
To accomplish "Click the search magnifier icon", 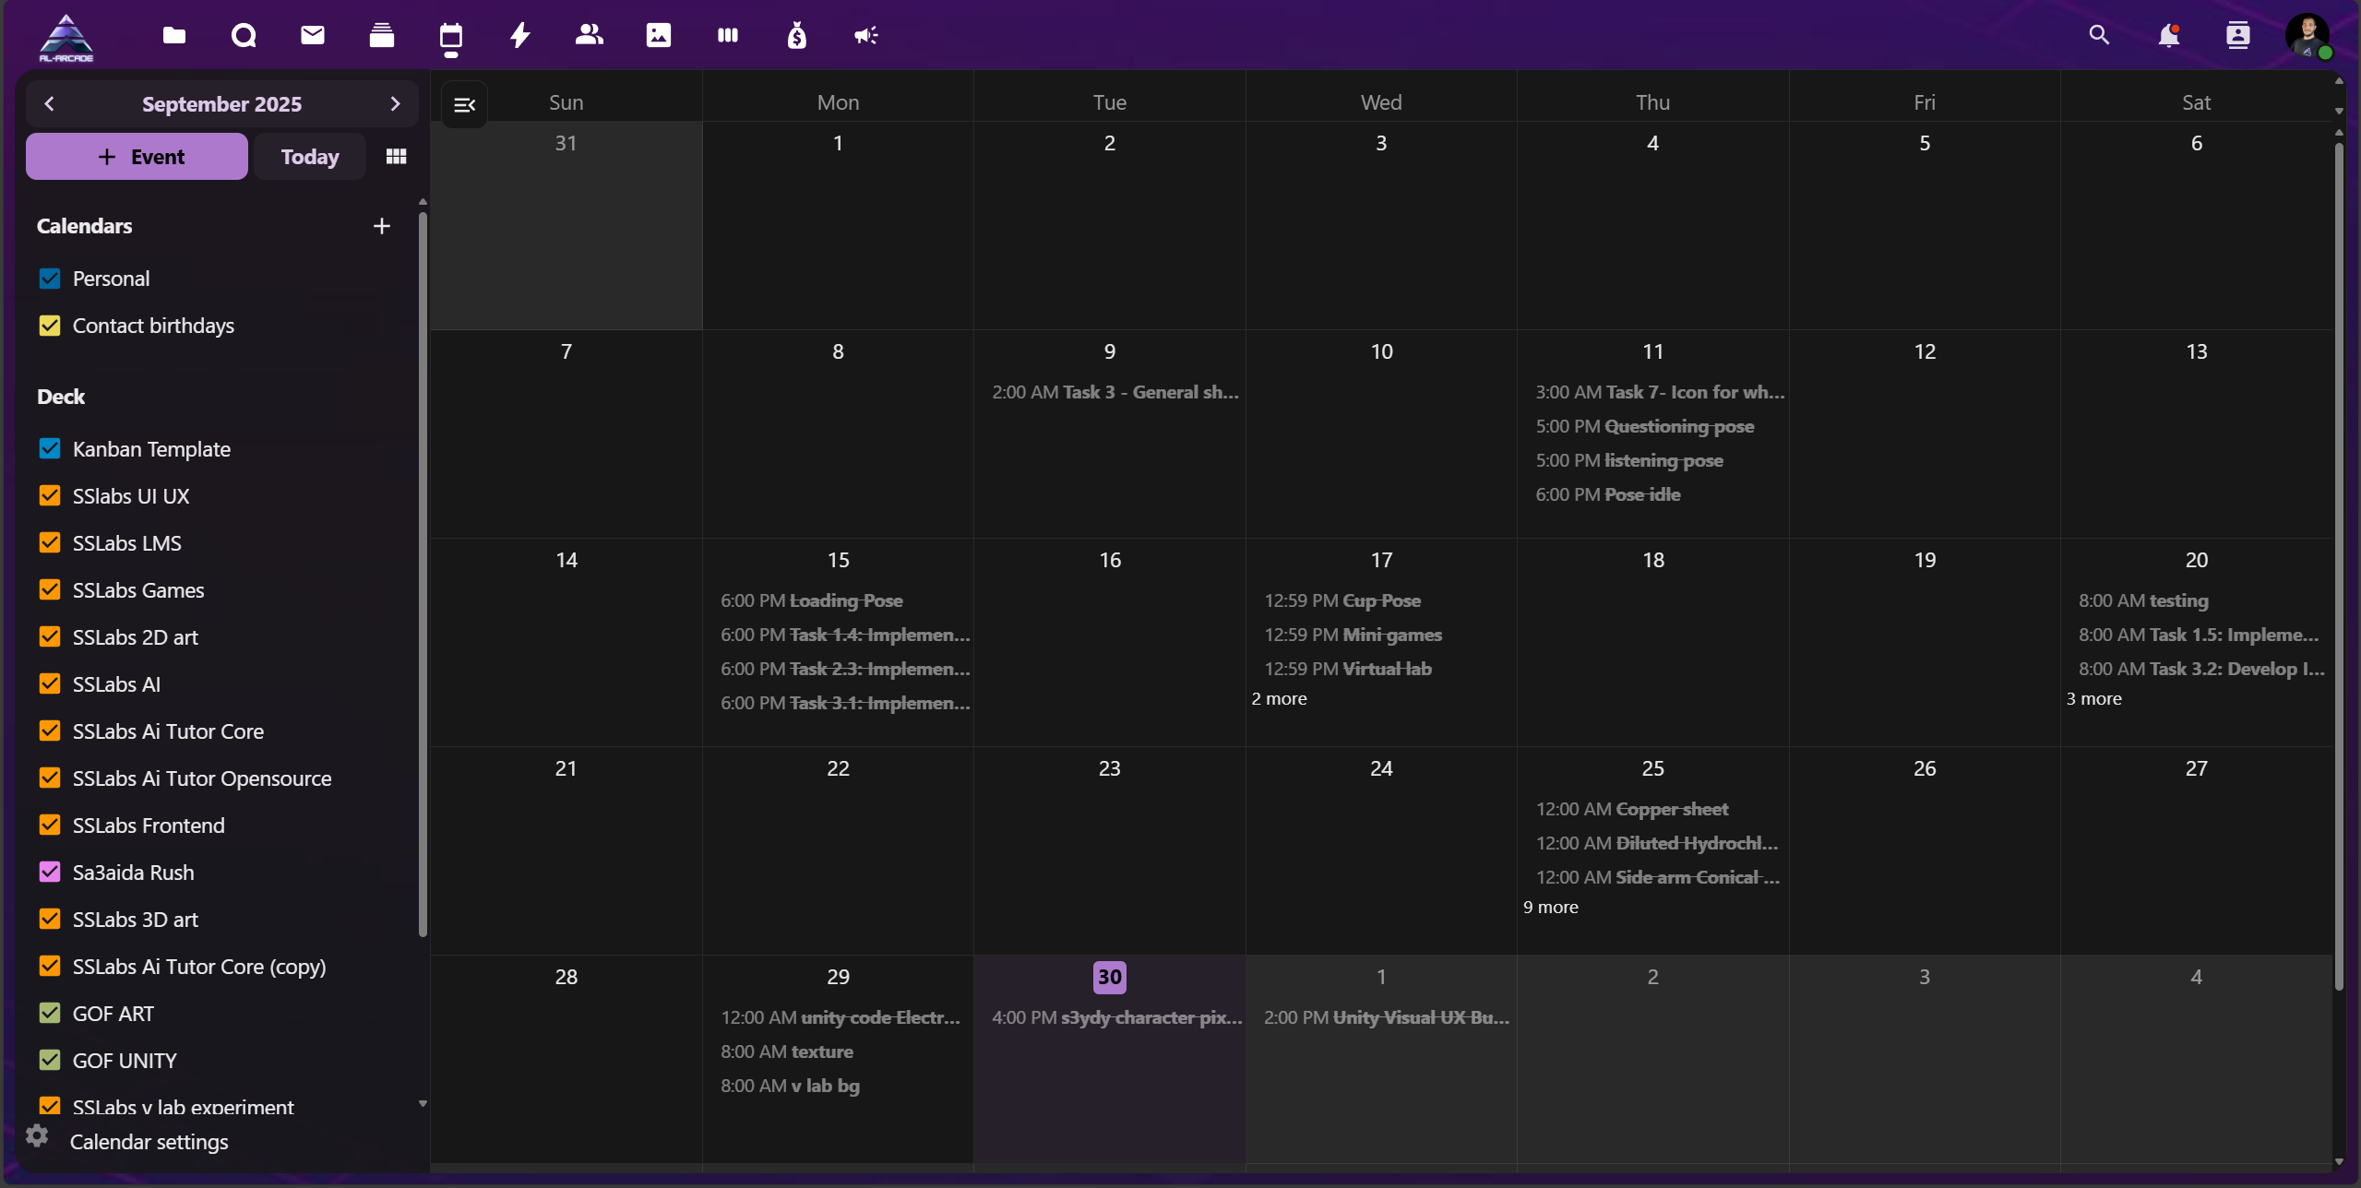I will (2099, 35).
